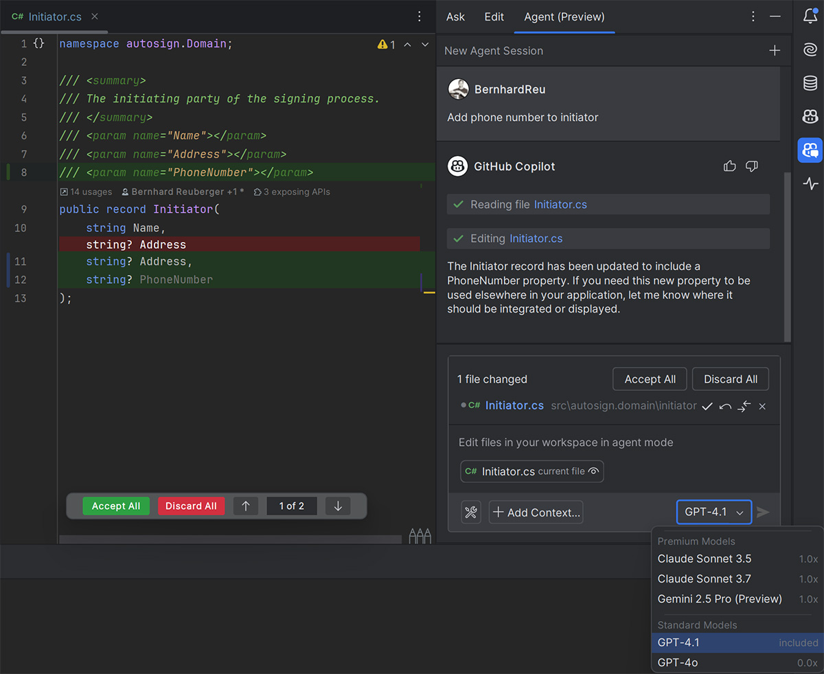Jump to next highlighted problem arrow
824x674 pixels.
coord(425,45)
